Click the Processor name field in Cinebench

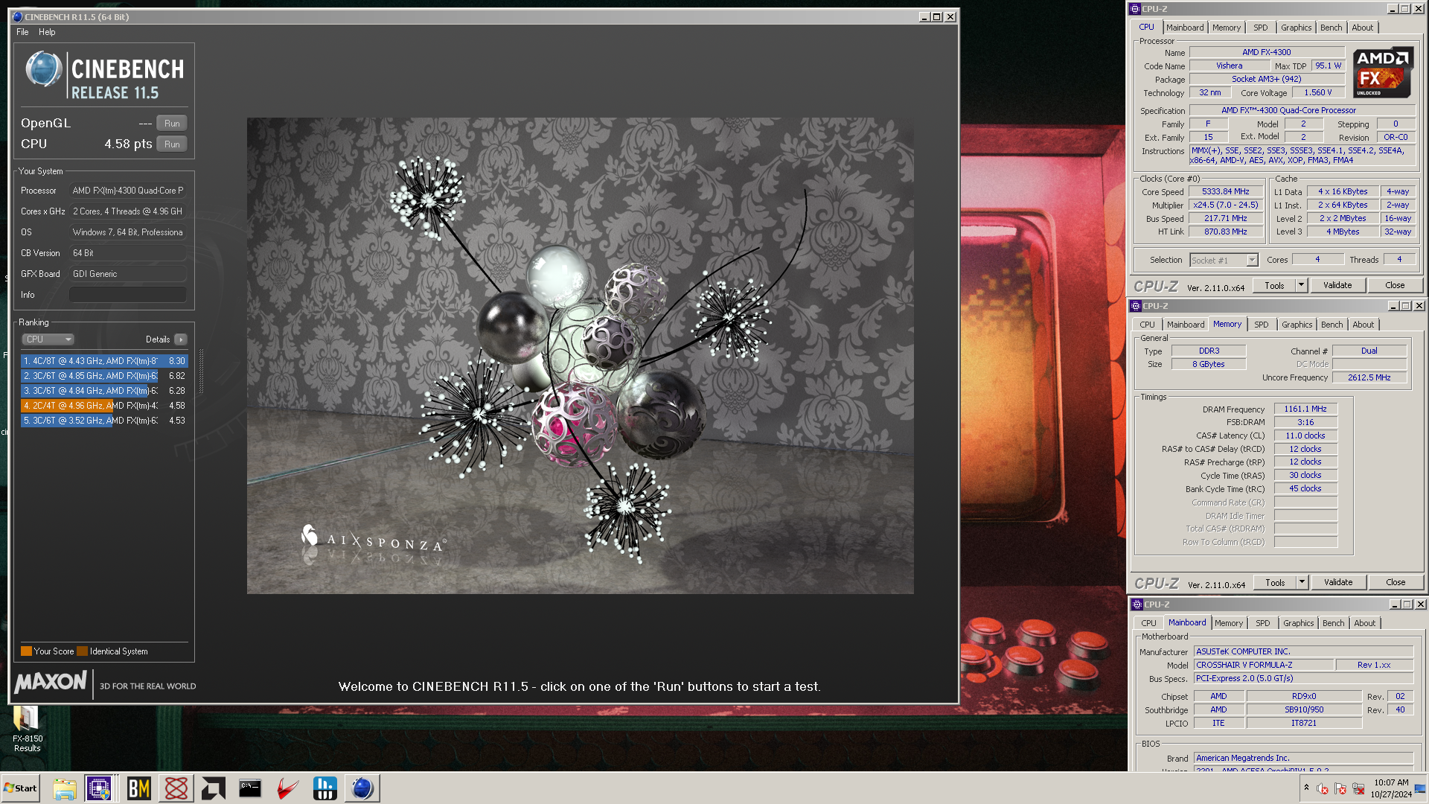tap(128, 191)
